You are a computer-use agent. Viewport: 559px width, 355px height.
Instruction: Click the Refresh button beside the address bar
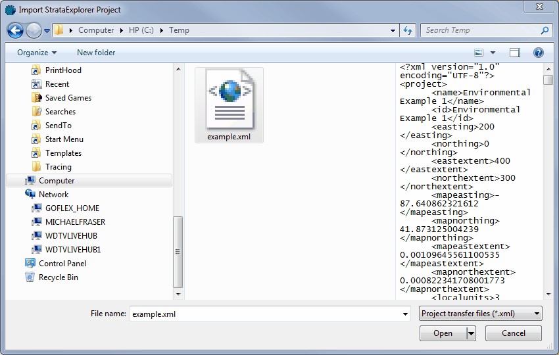tap(408, 30)
